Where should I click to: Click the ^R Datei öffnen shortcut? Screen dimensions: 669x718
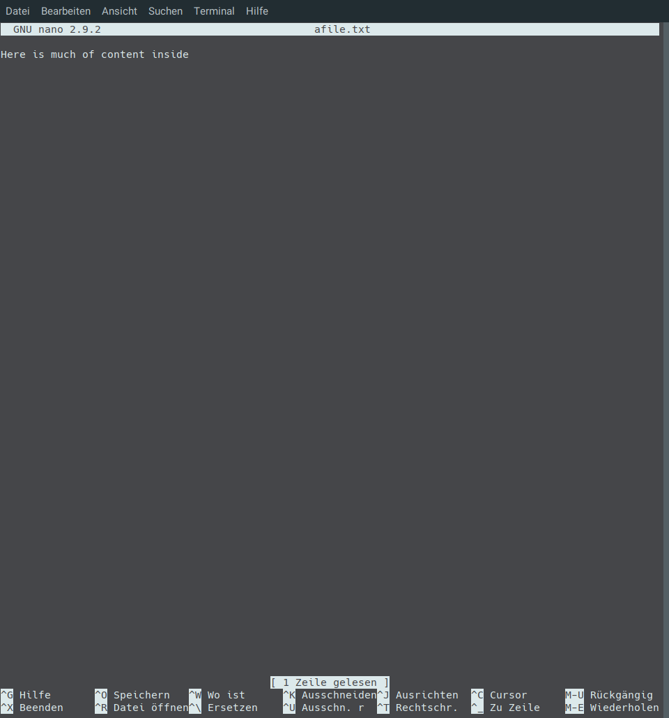141,708
